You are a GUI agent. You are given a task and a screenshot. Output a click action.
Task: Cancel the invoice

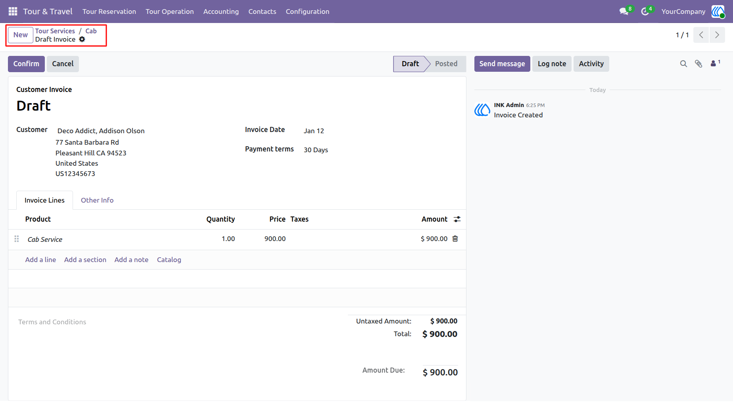[x=63, y=64]
